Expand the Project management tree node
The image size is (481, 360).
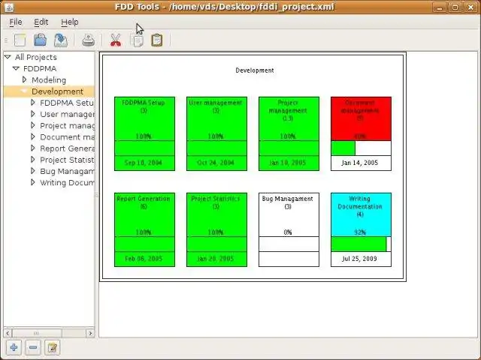pos(33,125)
